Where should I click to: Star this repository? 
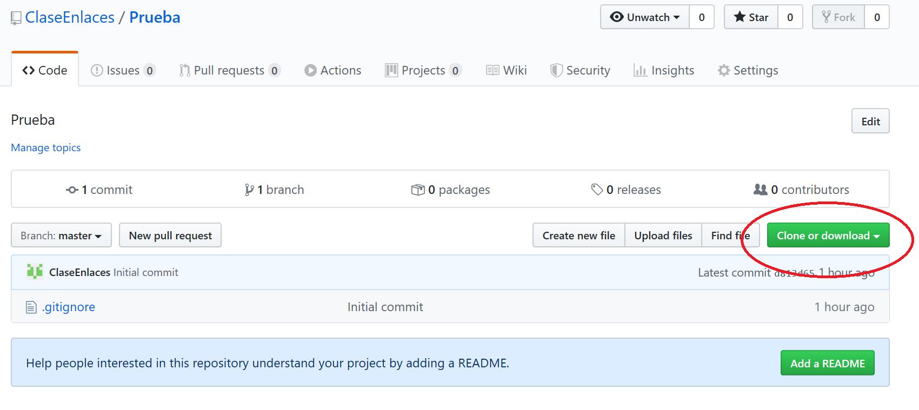click(x=751, y=17)
